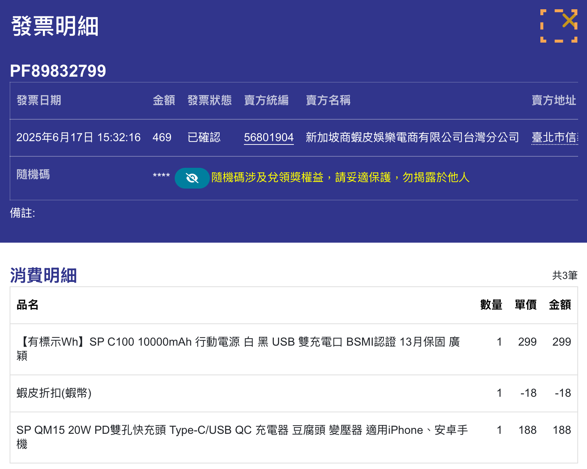Click the 品名 column header in 消費明細
587x469 pixels.
(x=27, y=305)
